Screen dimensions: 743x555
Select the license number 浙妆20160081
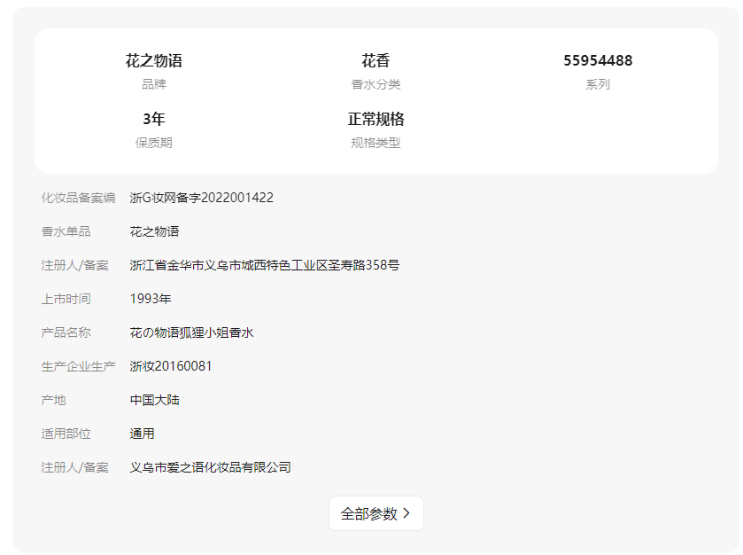tap(171, 366)
